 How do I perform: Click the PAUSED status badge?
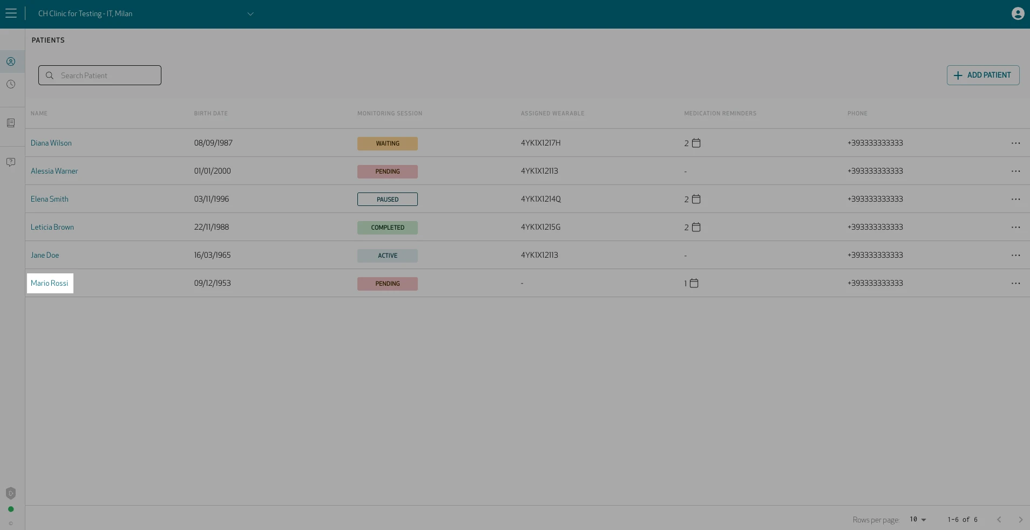tap(388, 199)
